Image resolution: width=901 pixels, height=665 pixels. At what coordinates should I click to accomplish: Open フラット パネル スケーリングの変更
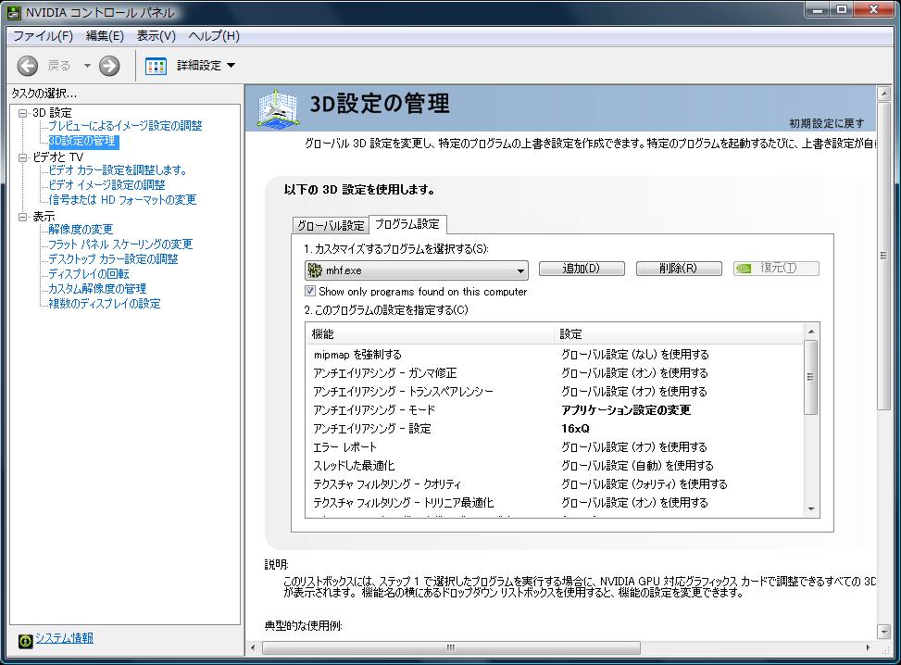[x=120, y=245]
